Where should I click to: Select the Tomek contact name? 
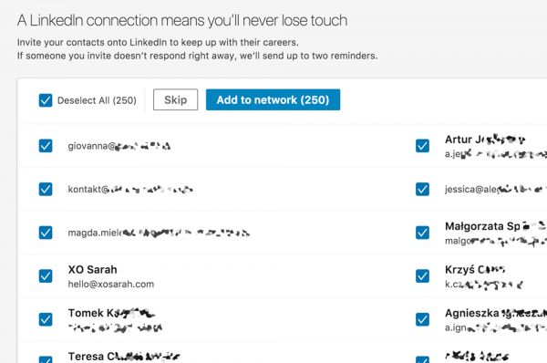click(111, 313)
